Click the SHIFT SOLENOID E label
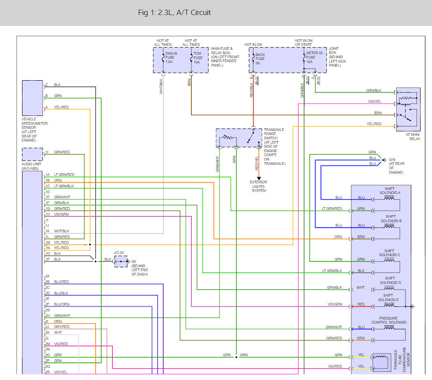 [x=388, y=298]
